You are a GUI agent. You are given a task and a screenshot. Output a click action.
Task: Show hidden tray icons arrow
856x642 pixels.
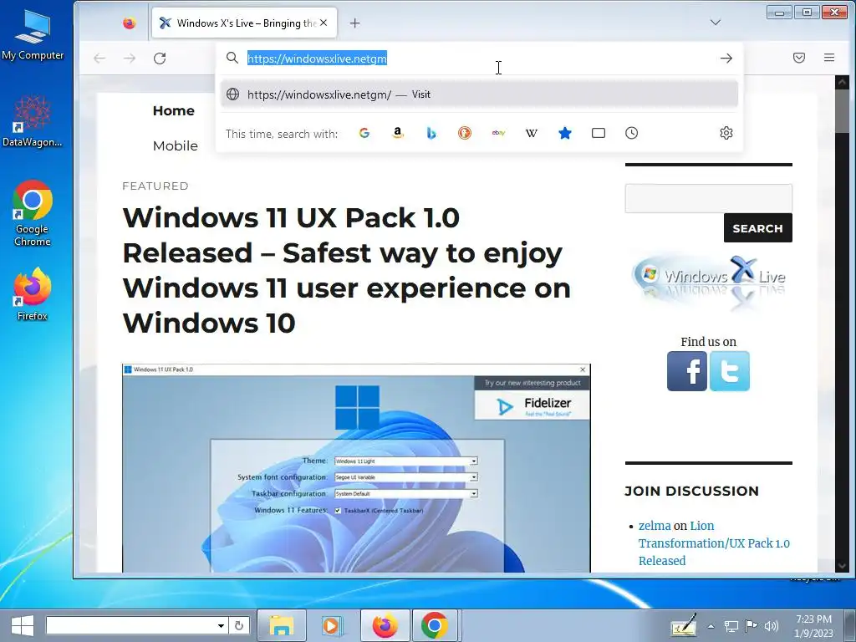pos(711,626)
